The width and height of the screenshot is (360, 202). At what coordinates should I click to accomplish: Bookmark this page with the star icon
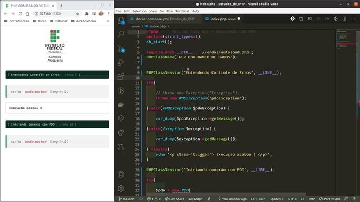pos(78,13)
